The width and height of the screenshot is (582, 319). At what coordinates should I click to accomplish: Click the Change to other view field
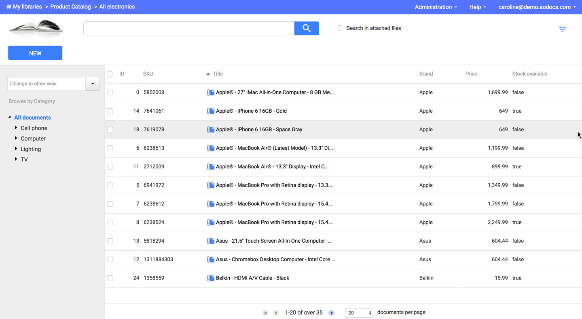pos(47,84)
